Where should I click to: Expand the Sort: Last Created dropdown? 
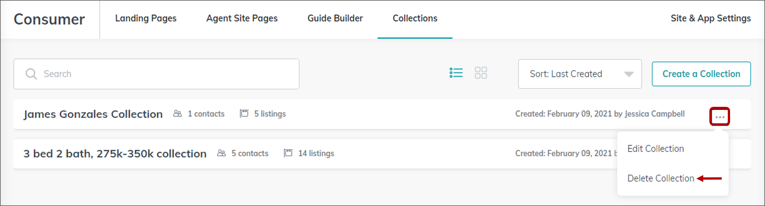pyautogui.click(x=580, y=74)
